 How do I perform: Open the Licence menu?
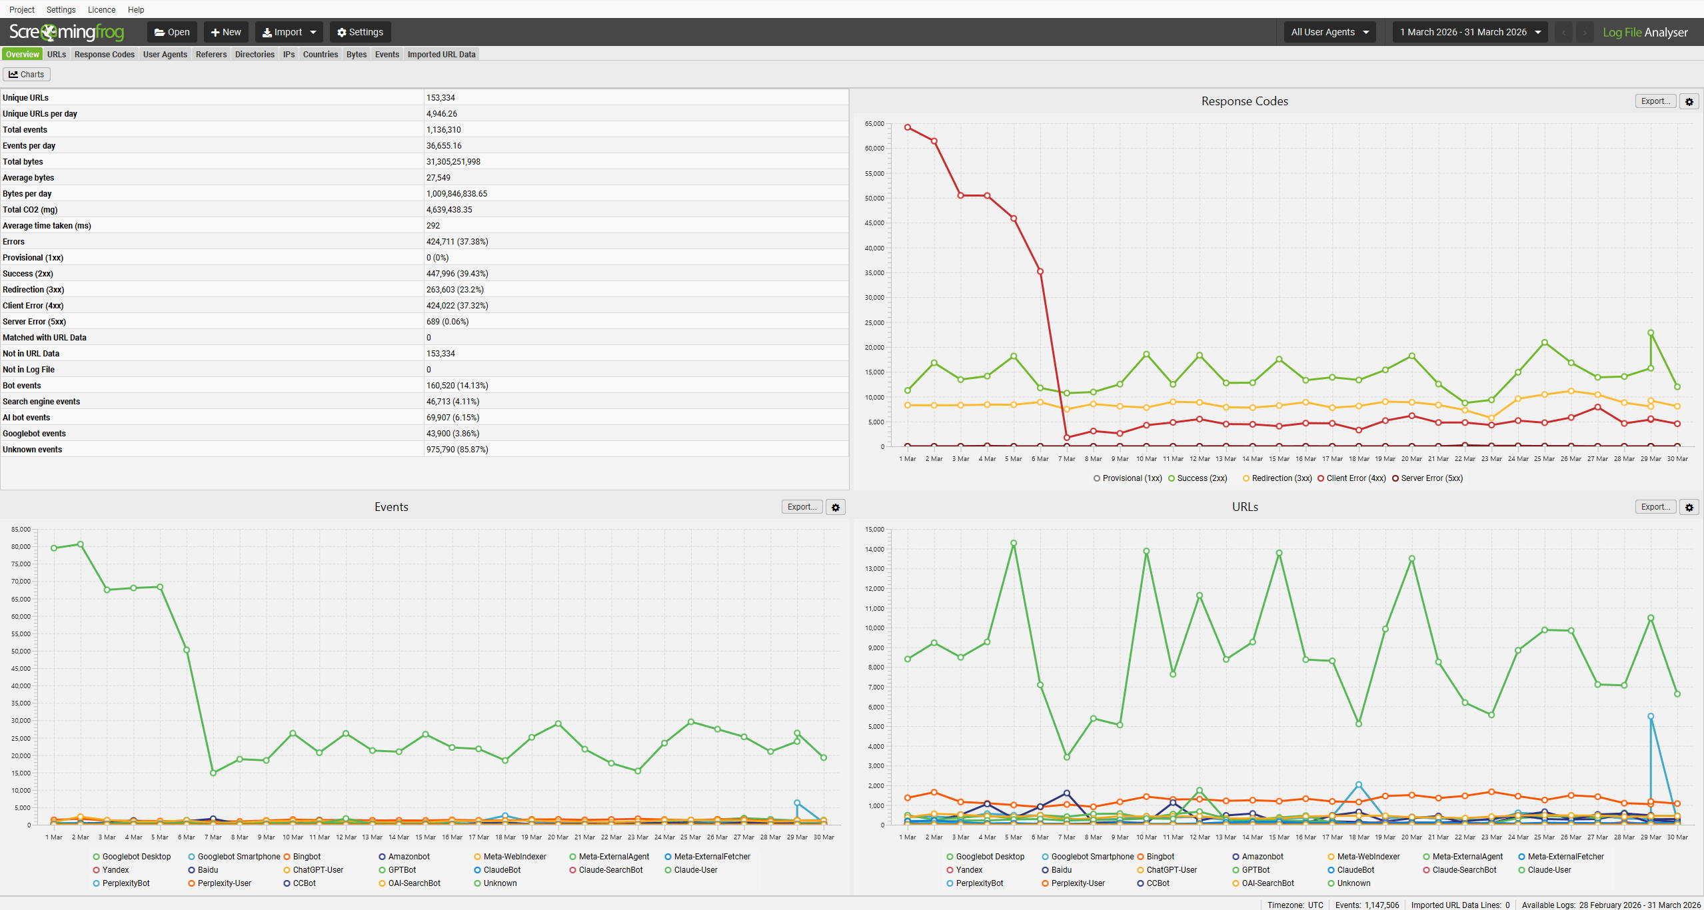click(101, 10)
